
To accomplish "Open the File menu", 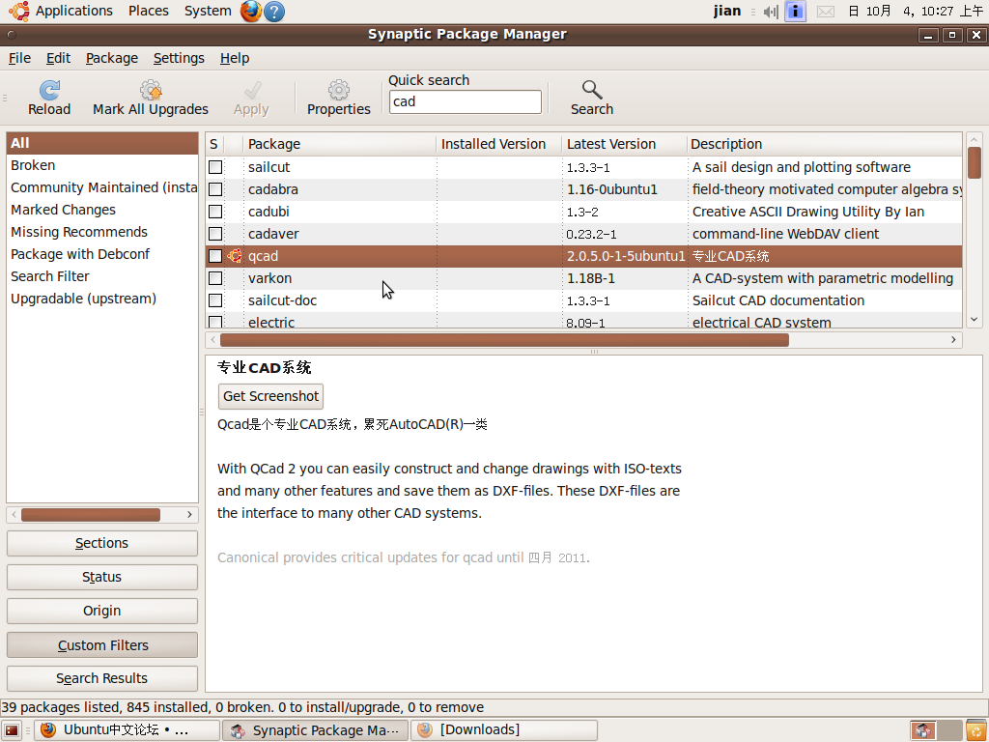I will pyautogui.click(x=19, y=58).
